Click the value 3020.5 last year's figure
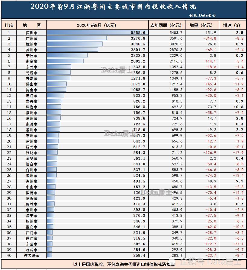This screenshot has height=270, width=247. (176, 44)
